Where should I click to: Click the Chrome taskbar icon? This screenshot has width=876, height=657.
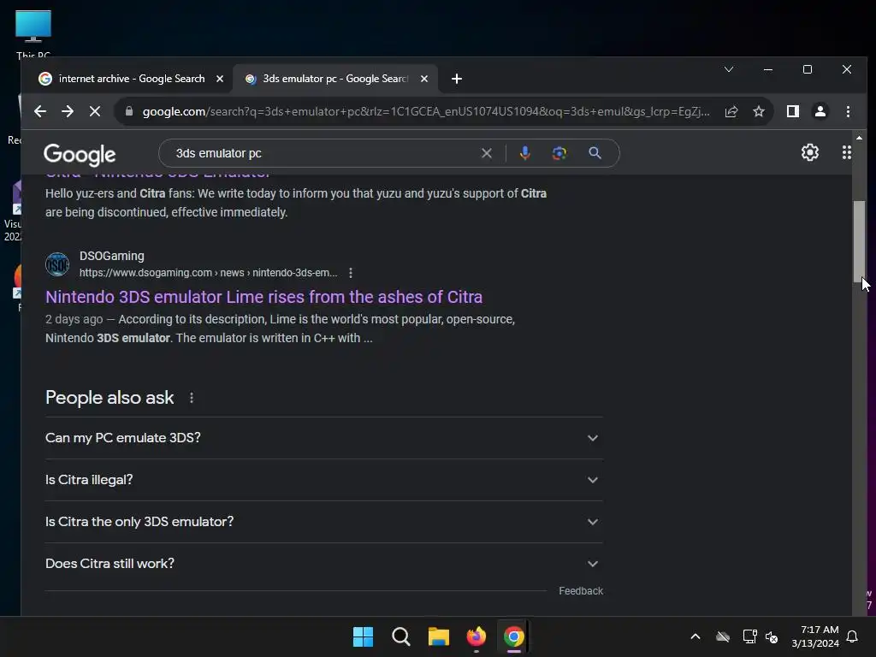click(513, 636)
